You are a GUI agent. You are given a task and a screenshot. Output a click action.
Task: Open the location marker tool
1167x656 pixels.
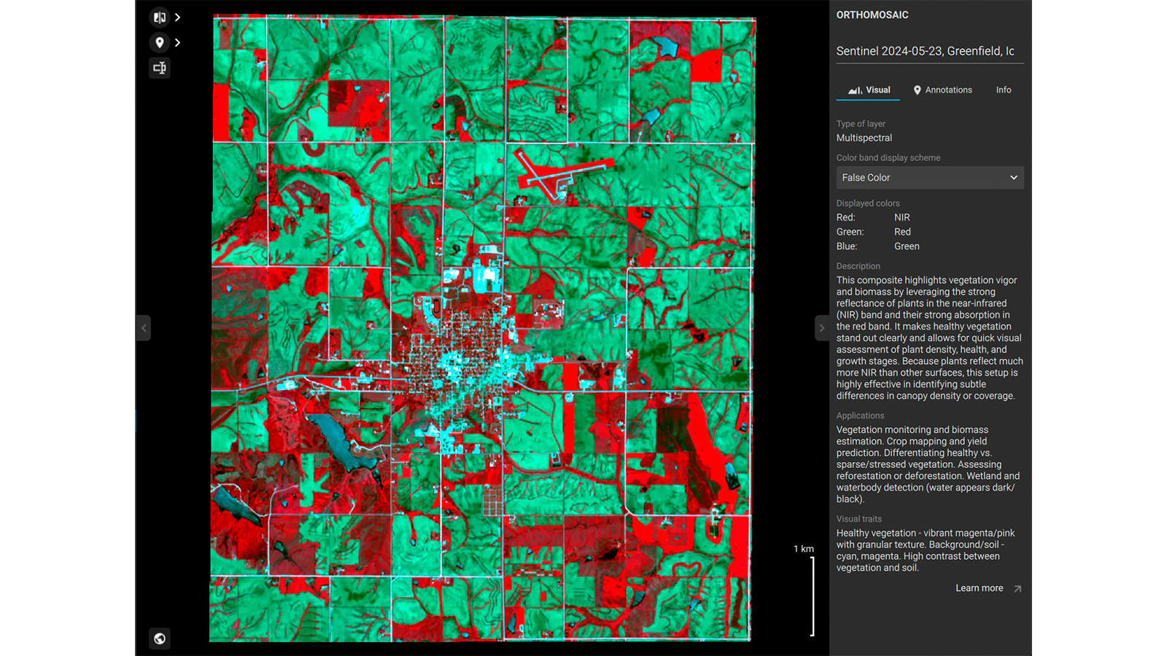click(x=160, y=42)
